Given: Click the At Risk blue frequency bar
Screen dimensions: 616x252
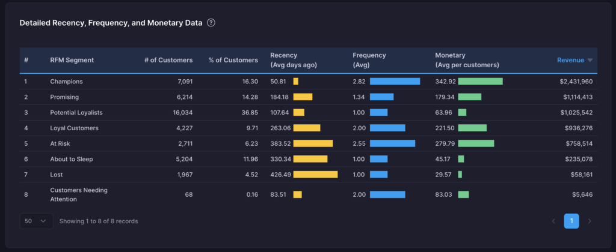Looking at the screenshot, I should click(x=392, y=143).
